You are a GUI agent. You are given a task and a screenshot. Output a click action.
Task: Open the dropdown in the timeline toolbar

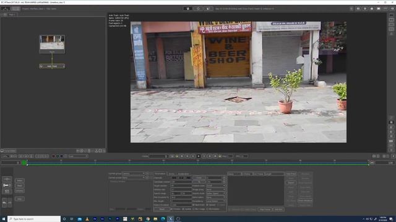[79, 156]
